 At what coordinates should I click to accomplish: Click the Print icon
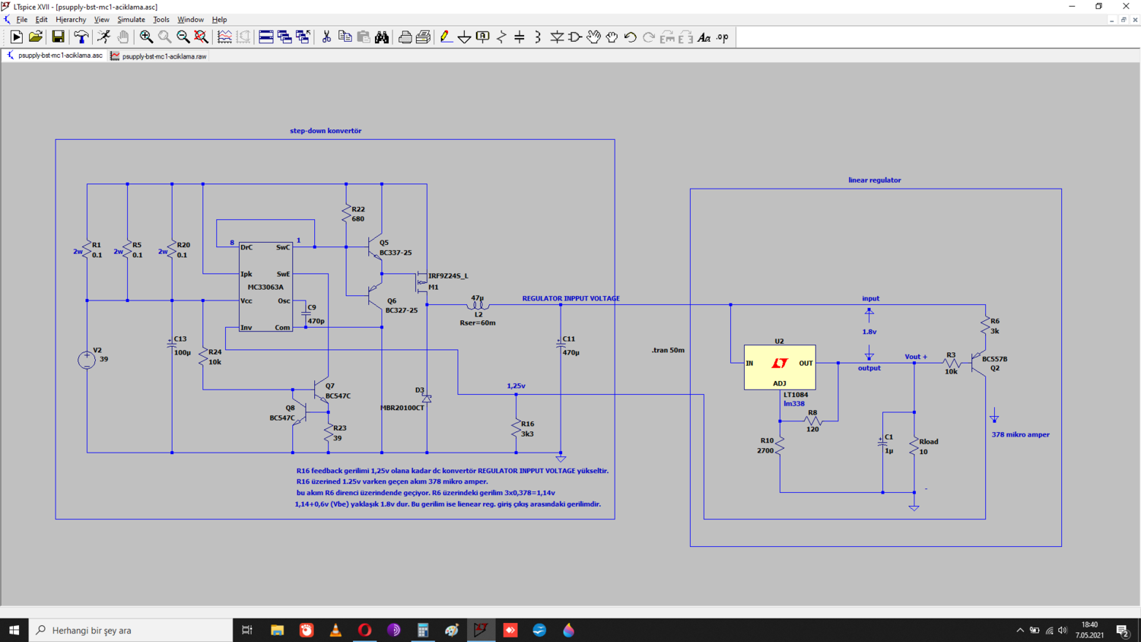[405, 37]
